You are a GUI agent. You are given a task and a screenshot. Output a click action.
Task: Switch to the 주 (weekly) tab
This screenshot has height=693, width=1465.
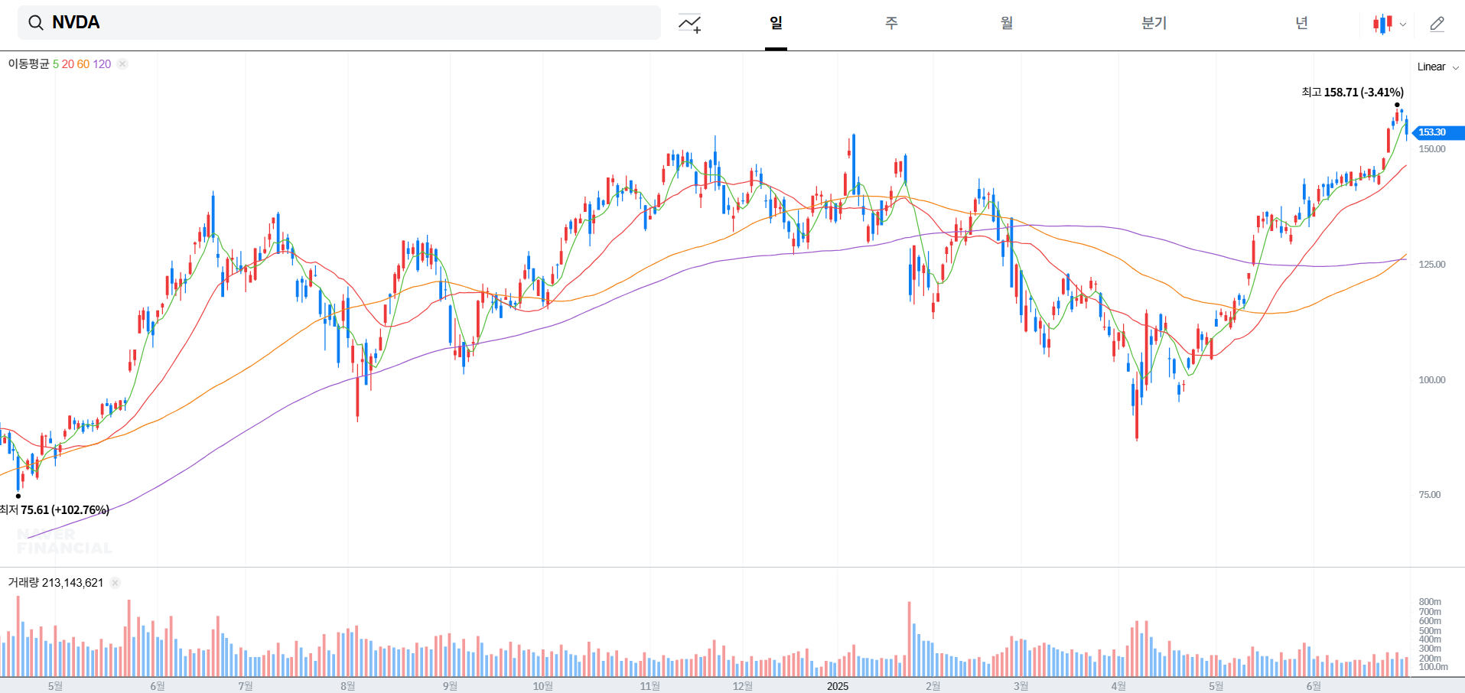891,23
